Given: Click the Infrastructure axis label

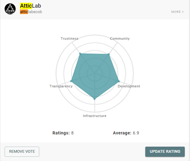Looking at the screenshot, I should point(94,116).
